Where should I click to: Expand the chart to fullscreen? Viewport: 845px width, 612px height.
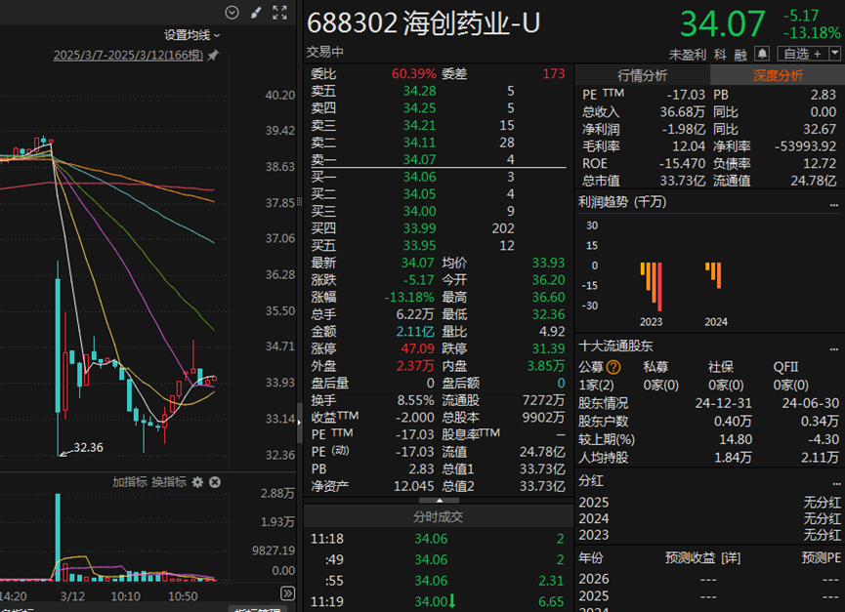coord(279,13)
